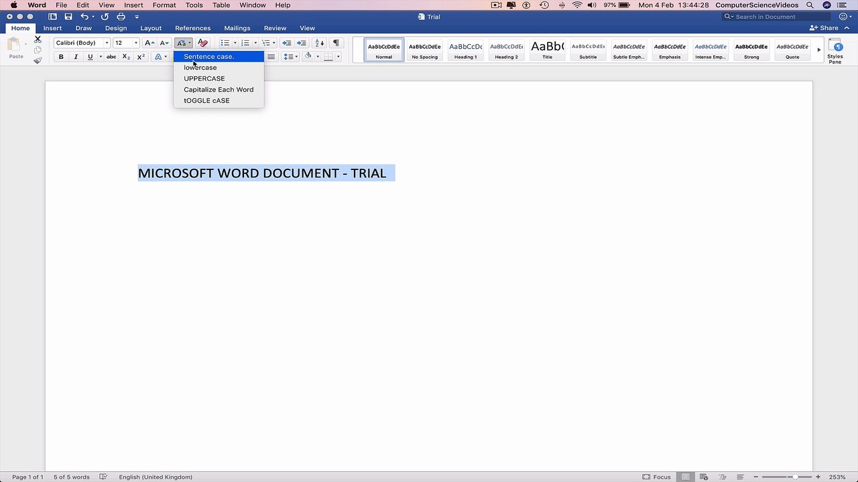Open the Styles Pane
This screenshot has height=482, width=858.
point(835,51)
